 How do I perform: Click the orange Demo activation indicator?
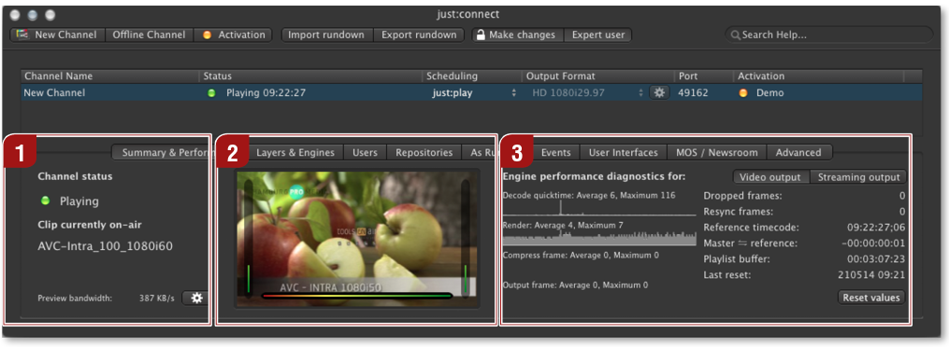(742, 93)
